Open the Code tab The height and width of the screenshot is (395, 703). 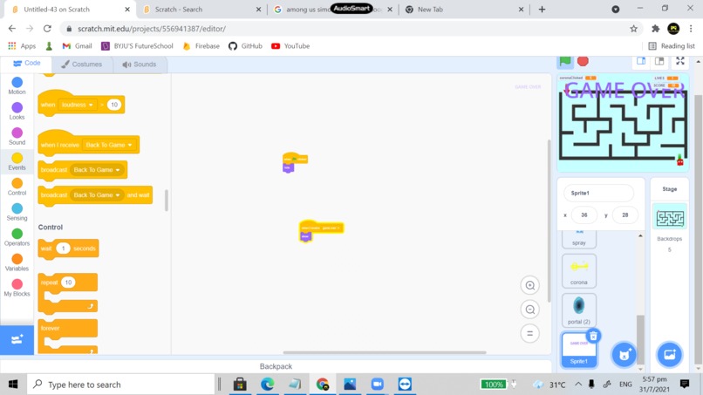(x=27, y=64)
